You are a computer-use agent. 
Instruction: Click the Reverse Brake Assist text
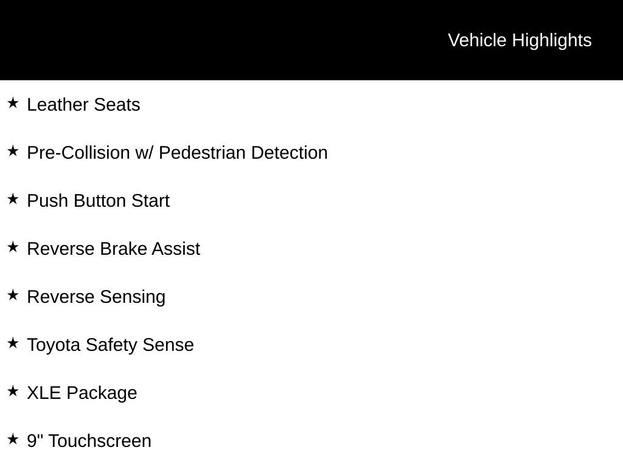coord(113,249)
